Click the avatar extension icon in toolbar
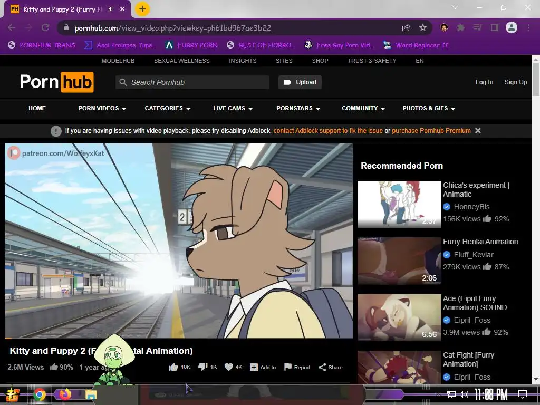This screenshot has height=405, width=540. (x=444, y=27)
